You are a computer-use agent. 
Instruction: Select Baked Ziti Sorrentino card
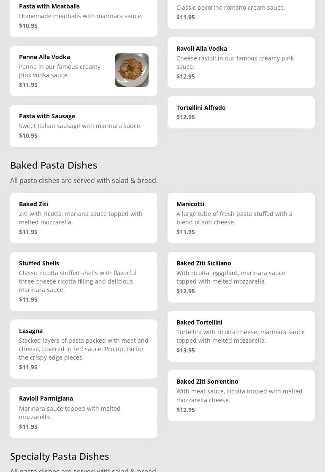click(x=207, y=382)
